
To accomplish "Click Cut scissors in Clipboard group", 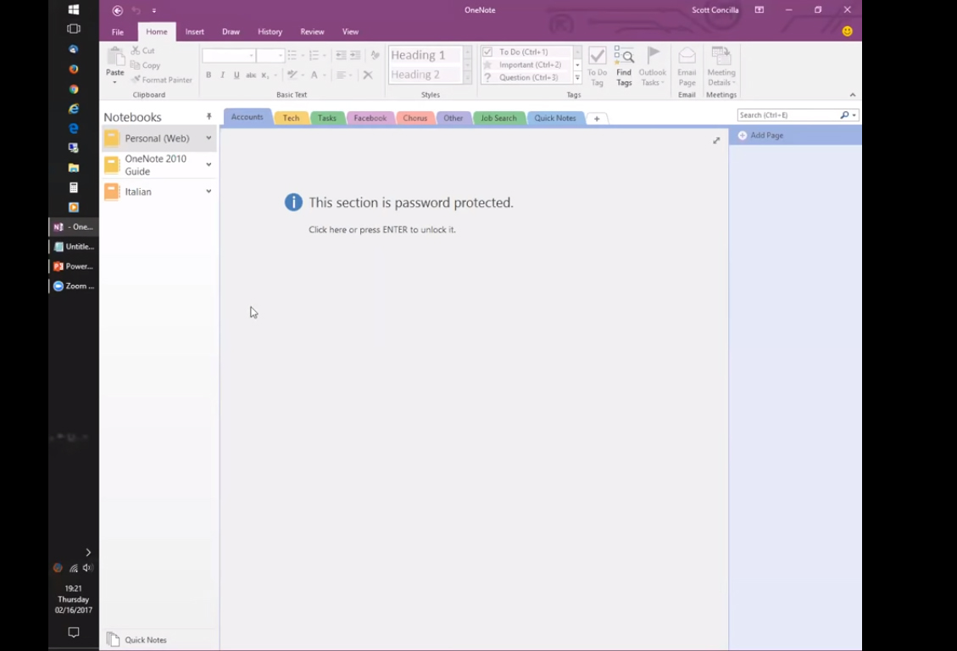I will click(x=142, y=51).
